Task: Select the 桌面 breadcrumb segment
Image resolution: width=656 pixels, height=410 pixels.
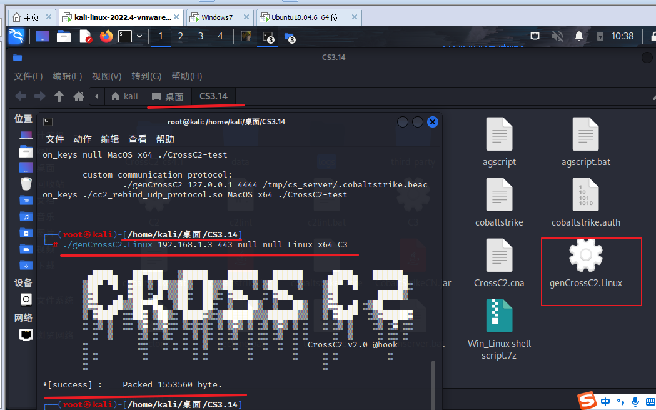Action: [168, 96]
